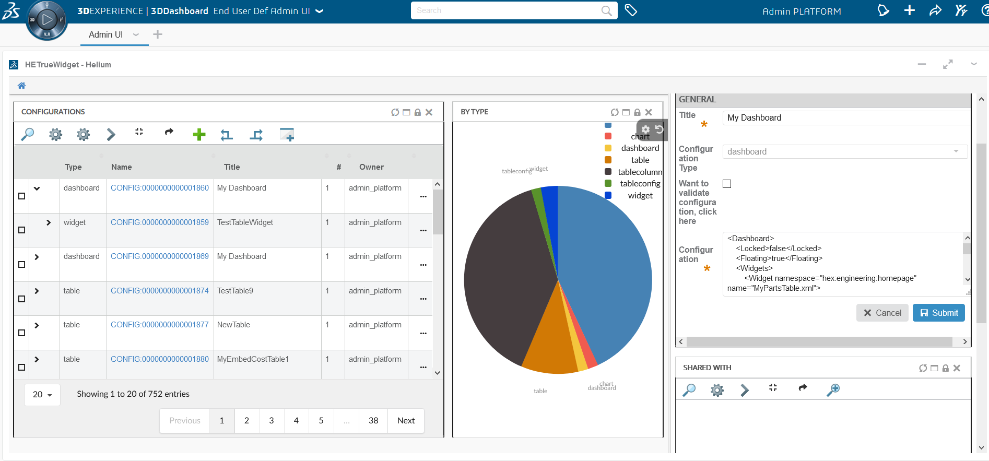Open the tag icon next to search bar
The height and width of the screenshot is (461, 989).
tap(631, 10)
